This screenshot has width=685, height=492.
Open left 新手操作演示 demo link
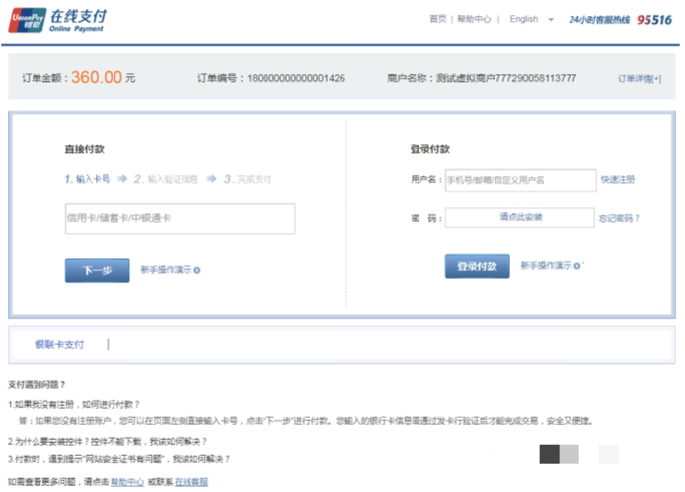(165, 269)
